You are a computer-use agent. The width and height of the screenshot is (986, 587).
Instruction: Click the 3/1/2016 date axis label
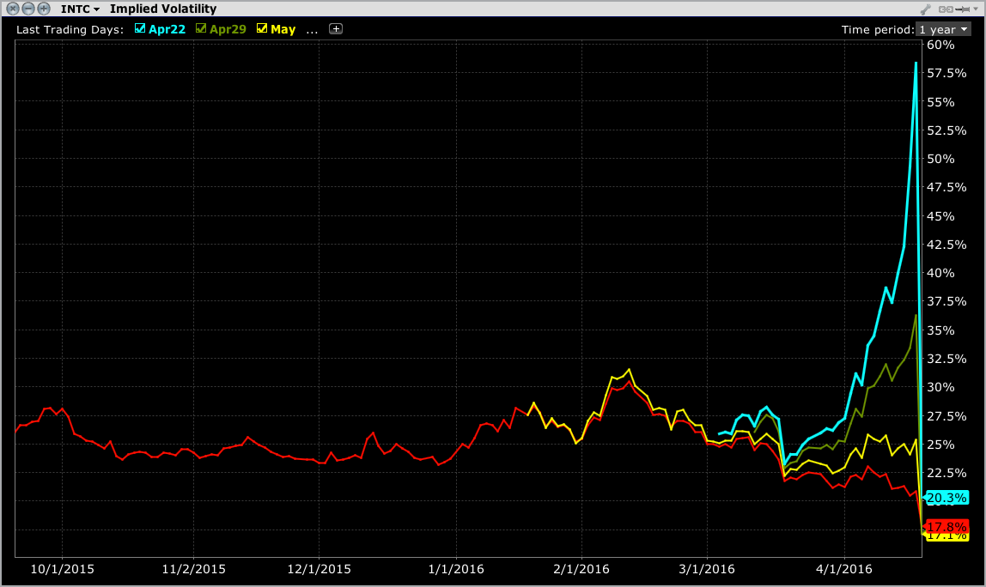click(x=707, y=569)
